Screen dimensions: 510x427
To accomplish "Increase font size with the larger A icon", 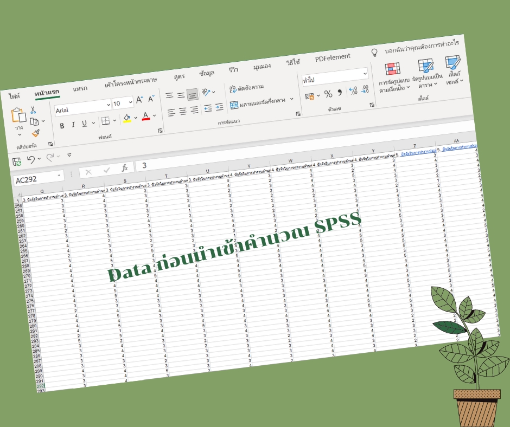I will click(139, 99).
